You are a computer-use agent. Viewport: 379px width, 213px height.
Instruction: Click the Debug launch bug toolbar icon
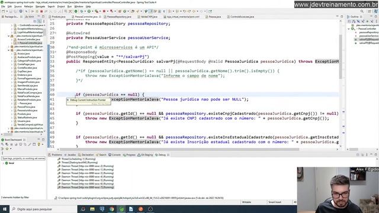(x=82, y=11)
